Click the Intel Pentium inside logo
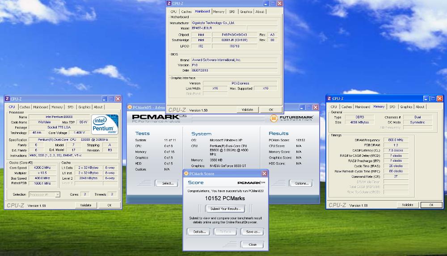This screenshot has height=256, width=447. click(105, 125)
